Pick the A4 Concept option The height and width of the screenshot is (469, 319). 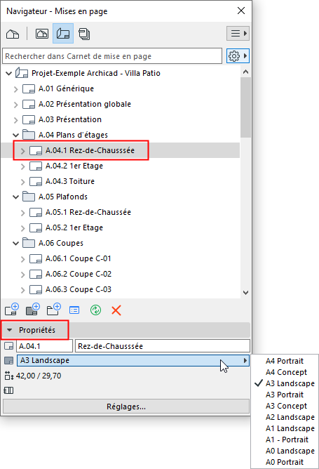coord(286,372)
